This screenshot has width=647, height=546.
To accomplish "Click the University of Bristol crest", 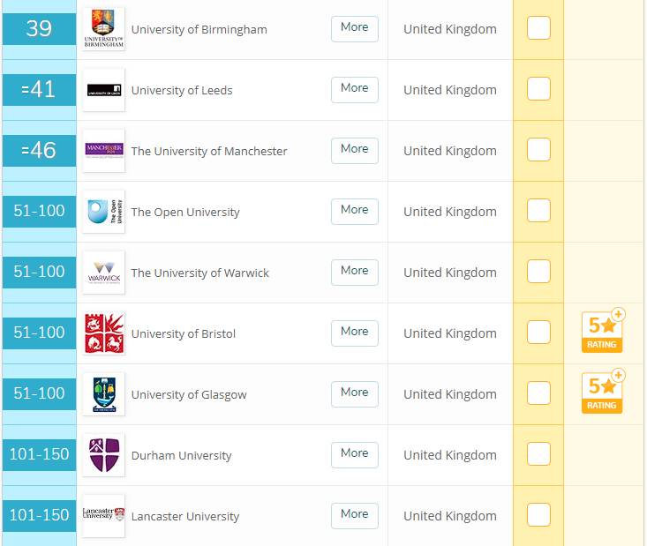I will [103, 333].
